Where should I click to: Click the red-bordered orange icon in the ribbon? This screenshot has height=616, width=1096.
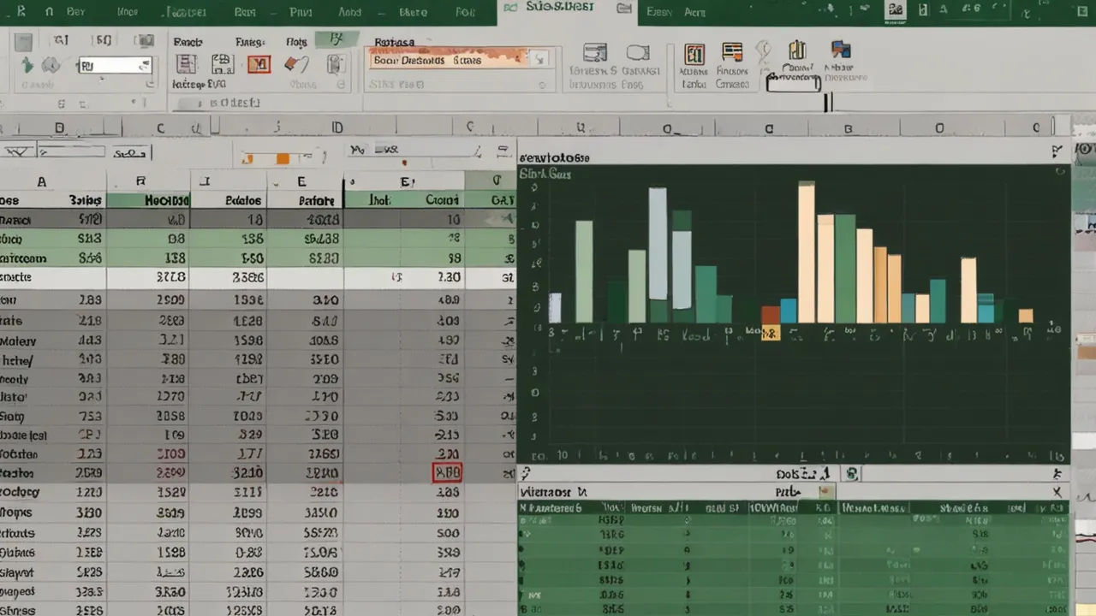click(x=259, y=64)
